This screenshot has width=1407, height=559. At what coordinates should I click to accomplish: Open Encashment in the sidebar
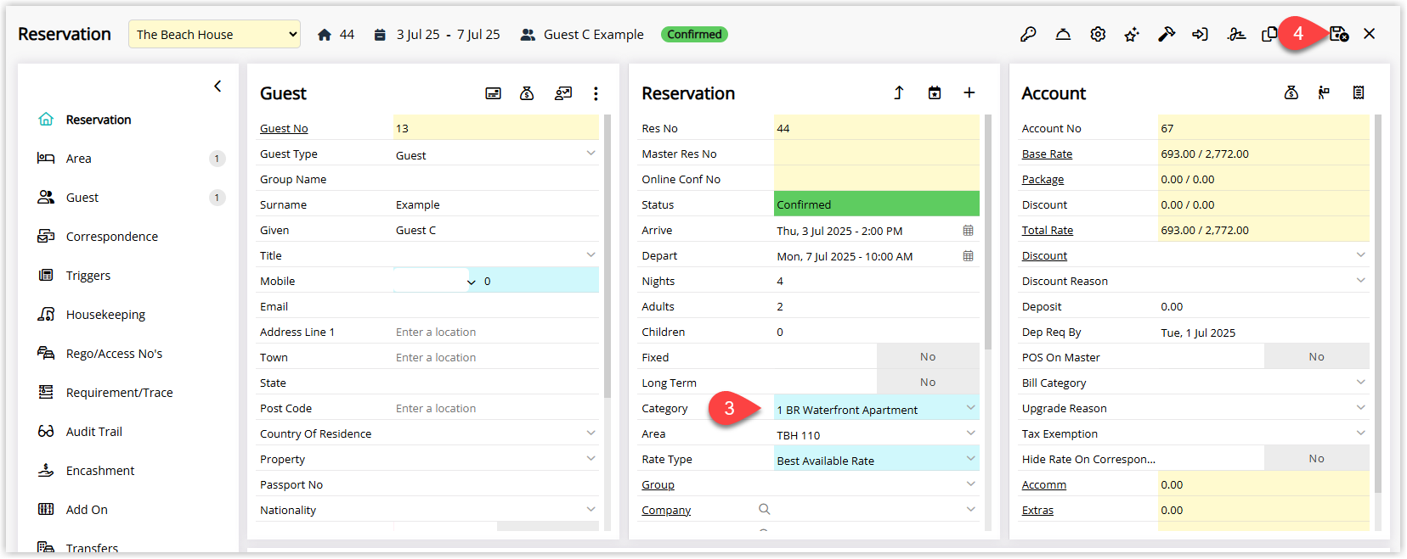(x=100, y=471)
